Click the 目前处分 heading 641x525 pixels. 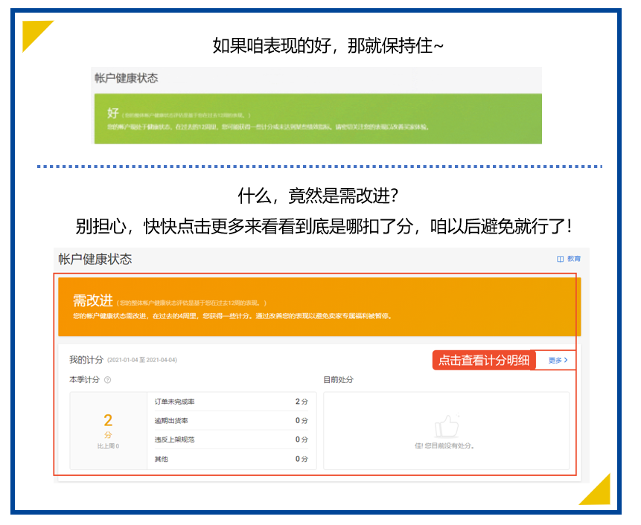click(338, 380)
